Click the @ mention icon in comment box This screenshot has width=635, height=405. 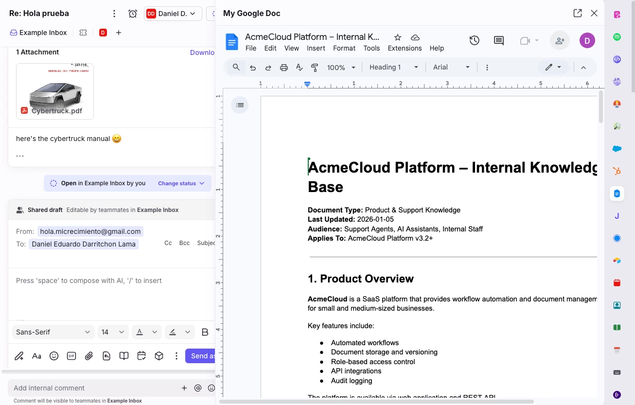(198, 388)
